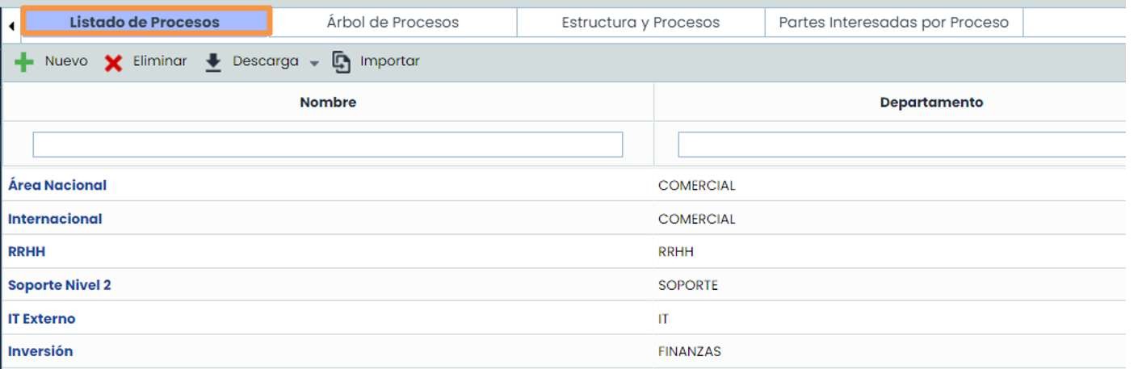1138x369 pixels.
Task: Click the Descarga download arrow icon
Action: pos(213,62)
